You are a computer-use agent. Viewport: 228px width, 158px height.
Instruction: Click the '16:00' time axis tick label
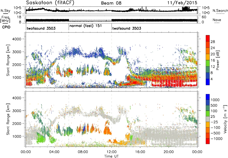pyautogui.click(x=140, y=152)
